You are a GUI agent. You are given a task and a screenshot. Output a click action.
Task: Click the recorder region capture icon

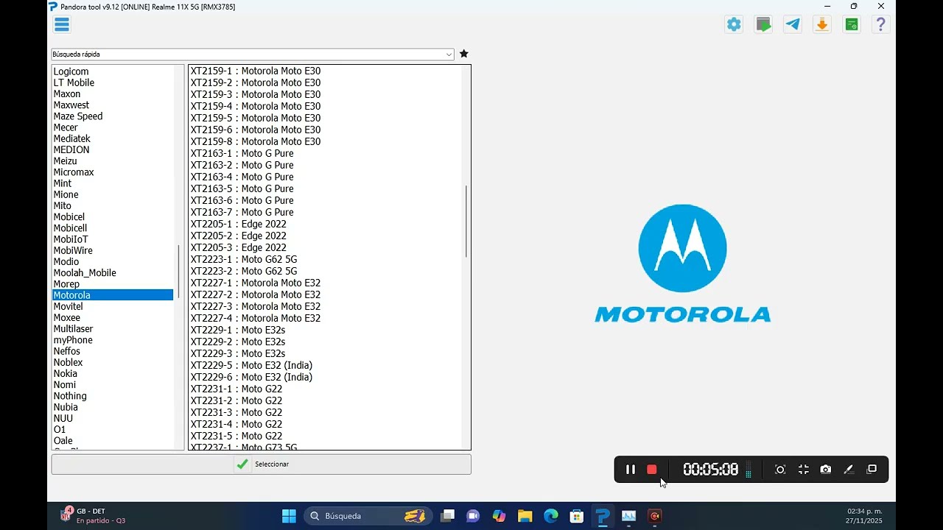pos(780,470)
